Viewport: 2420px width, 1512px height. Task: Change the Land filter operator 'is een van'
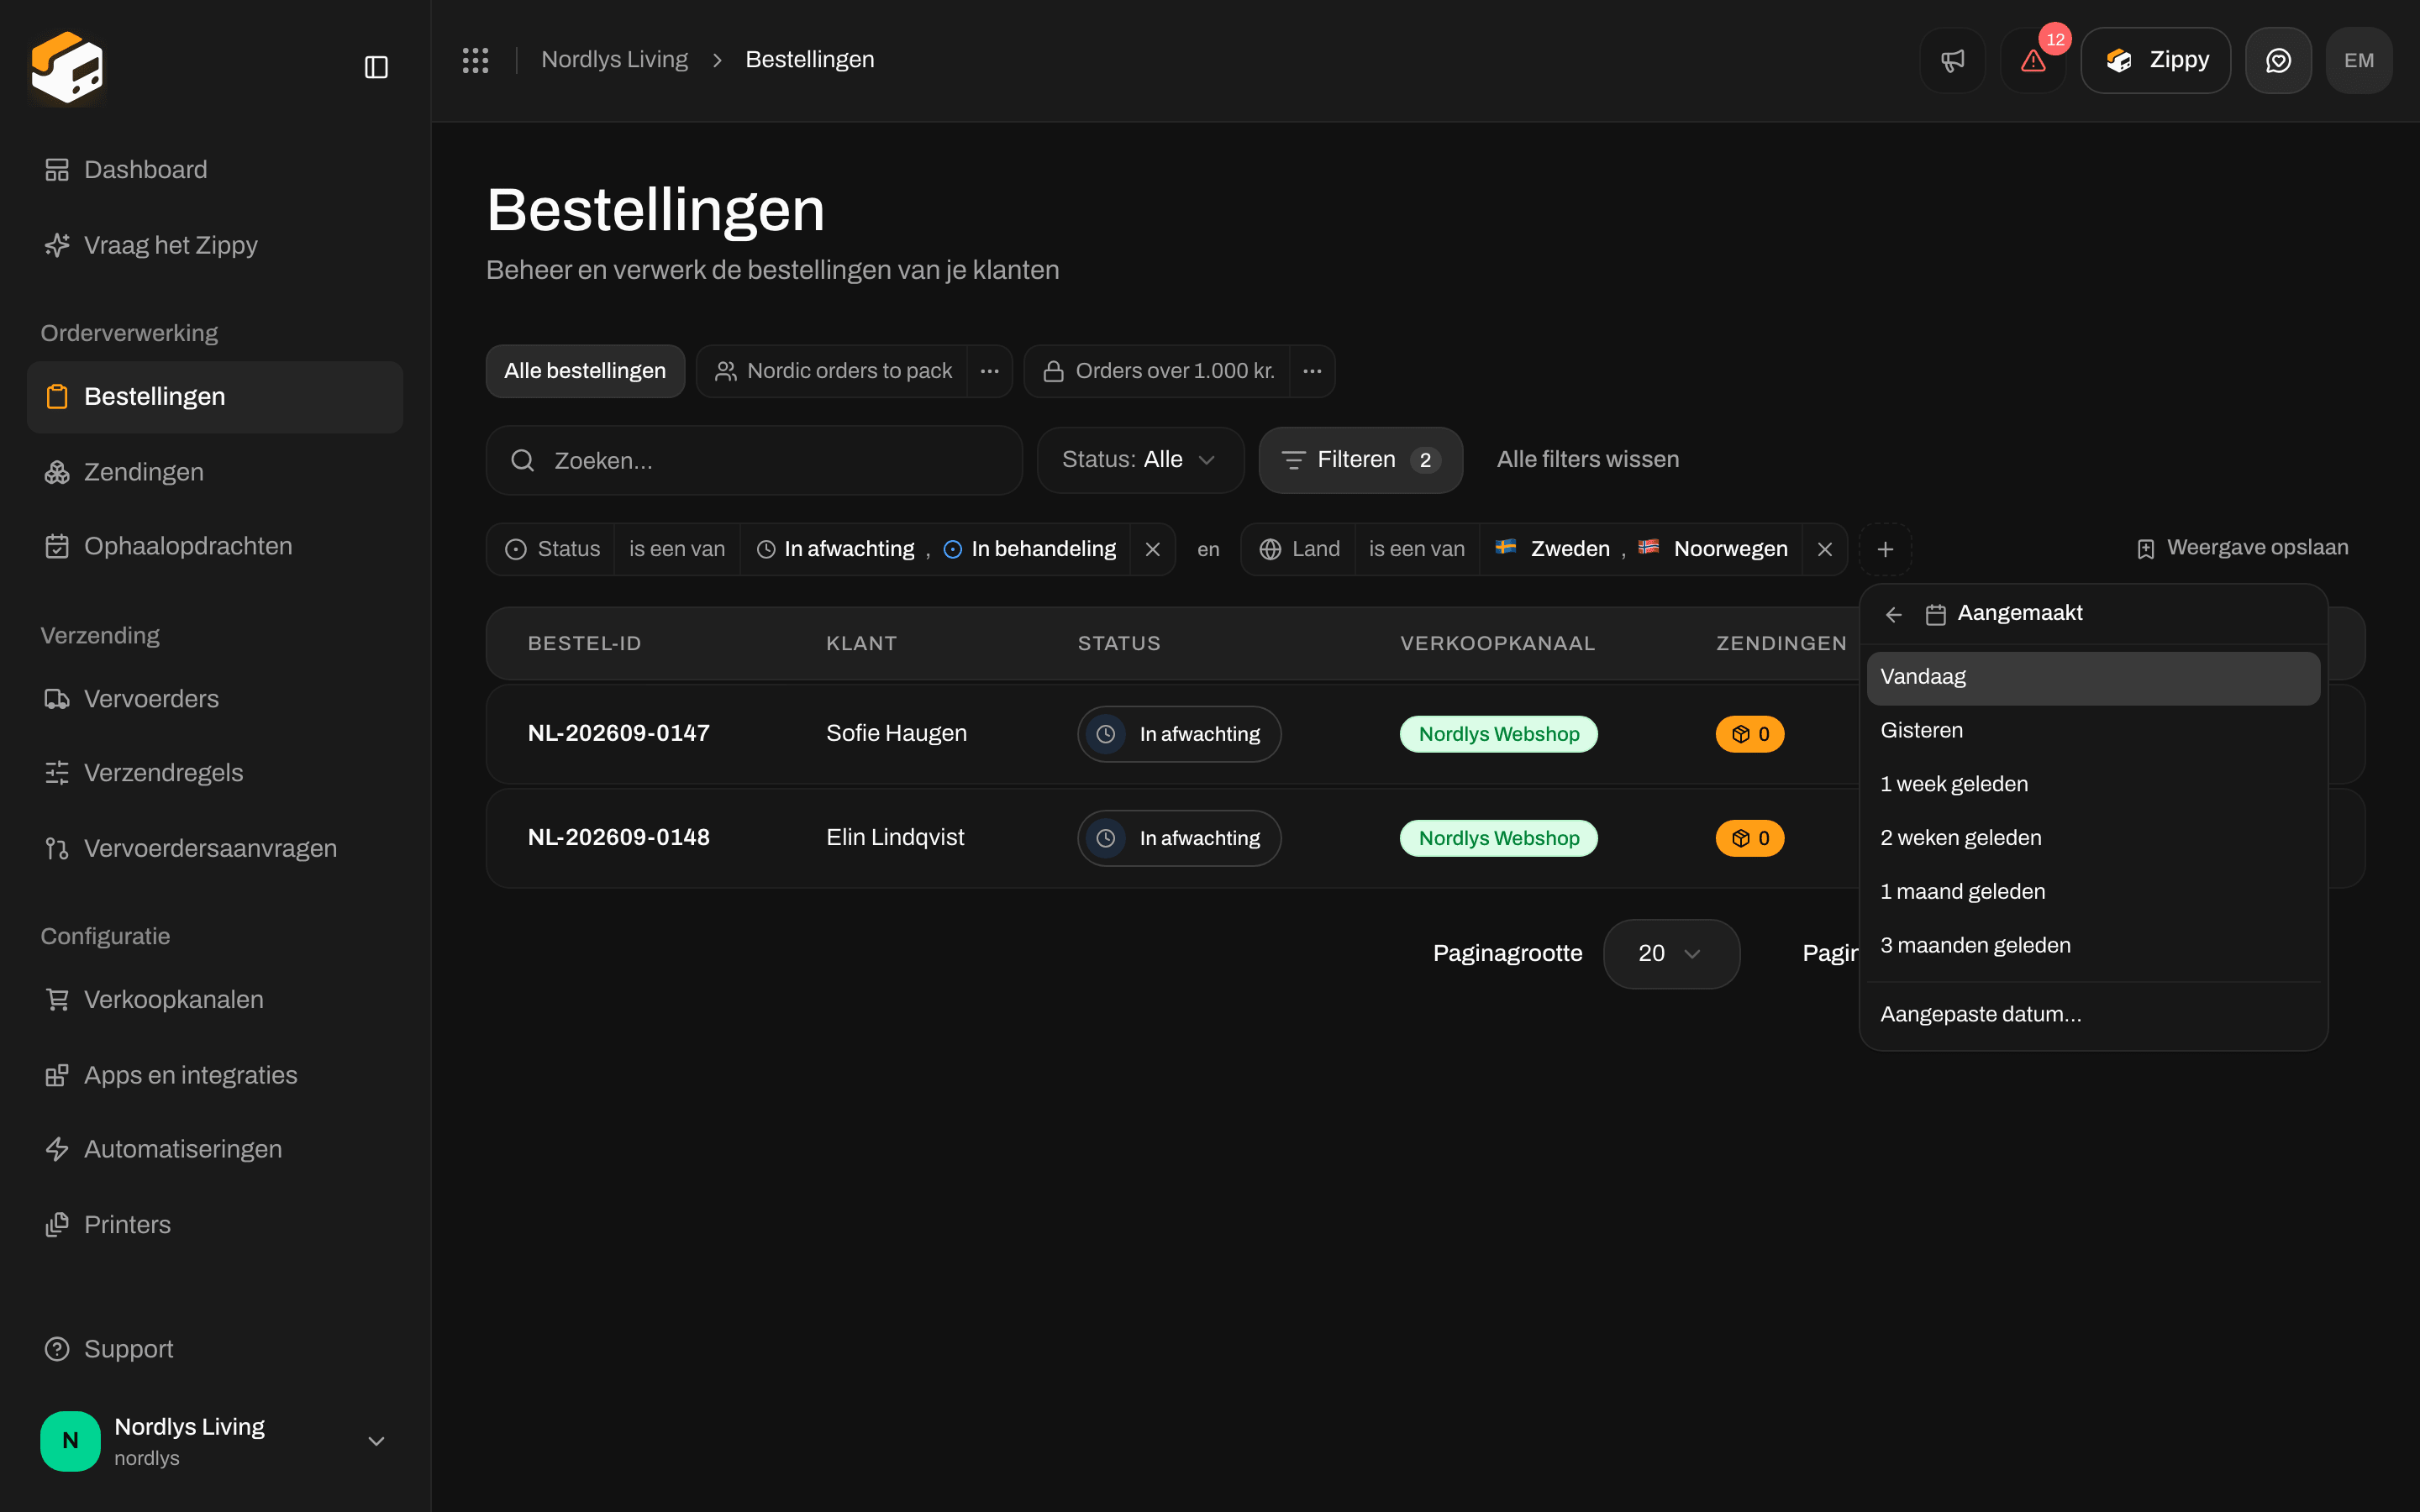[x=1416, y=549]
